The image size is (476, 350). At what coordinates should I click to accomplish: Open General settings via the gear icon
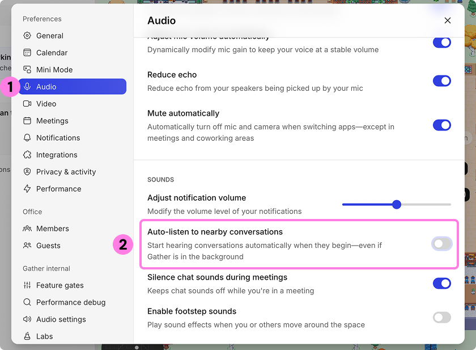point(27,35)
